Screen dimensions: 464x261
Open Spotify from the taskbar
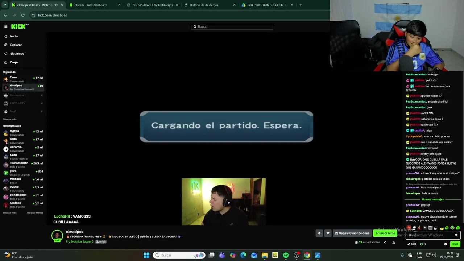pyautogui.click(x=286, y=255)
